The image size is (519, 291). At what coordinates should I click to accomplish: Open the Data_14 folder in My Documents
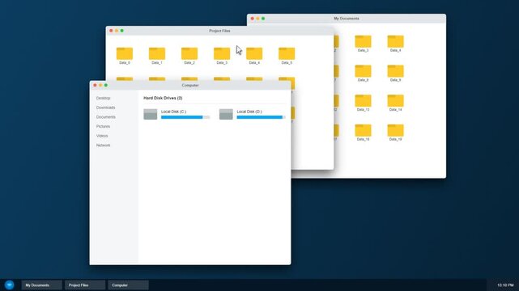396,101
